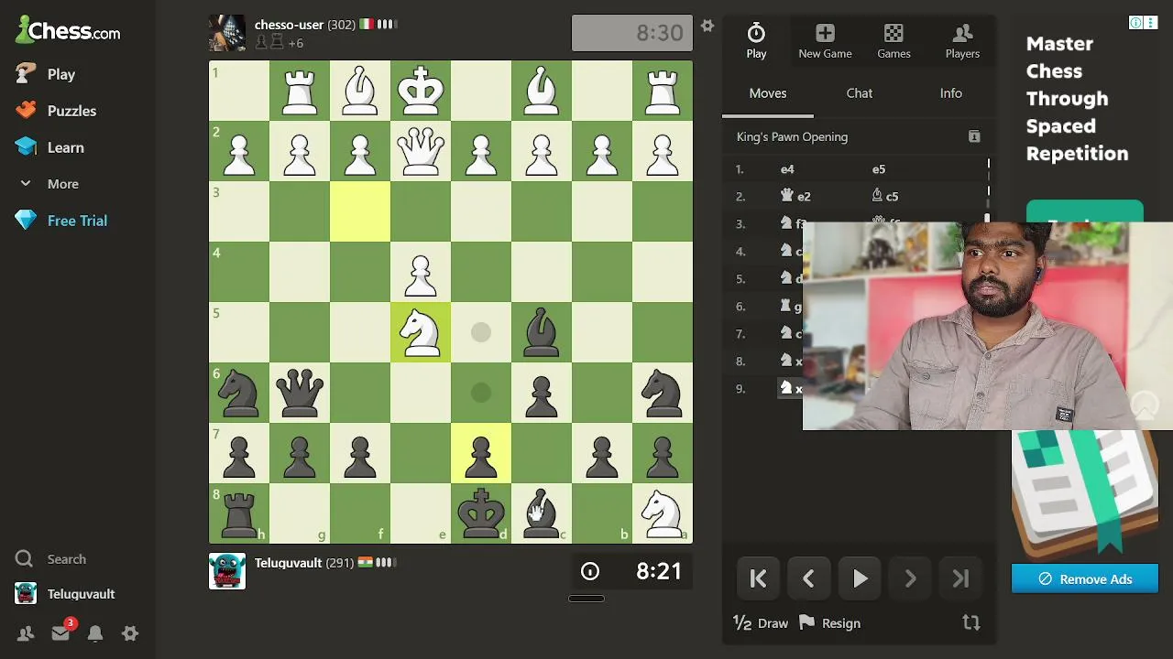Play through the moves
Viewport: 1173px width, 659px height.
[860, 578]
